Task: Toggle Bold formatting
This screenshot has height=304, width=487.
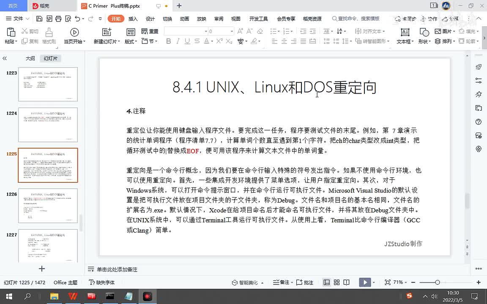Action: [x=168, y=41]
